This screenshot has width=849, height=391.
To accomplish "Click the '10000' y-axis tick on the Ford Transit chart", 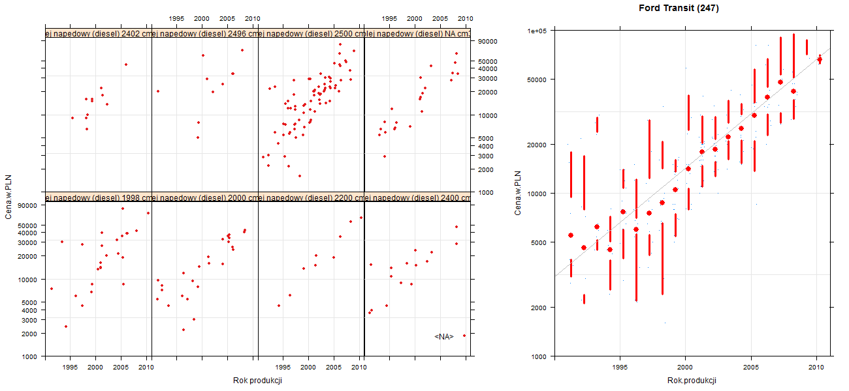I will pos(537,194).
